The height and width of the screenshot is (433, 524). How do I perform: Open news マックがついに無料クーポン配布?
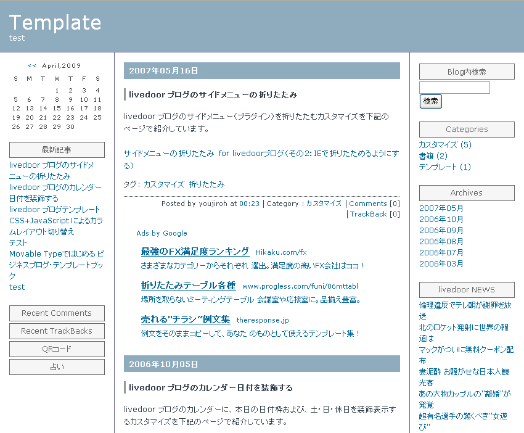[466, 355]
